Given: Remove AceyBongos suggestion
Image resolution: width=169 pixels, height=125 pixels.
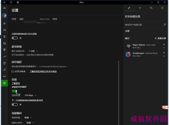Looking at the screenshot, I should pos(164,56).
